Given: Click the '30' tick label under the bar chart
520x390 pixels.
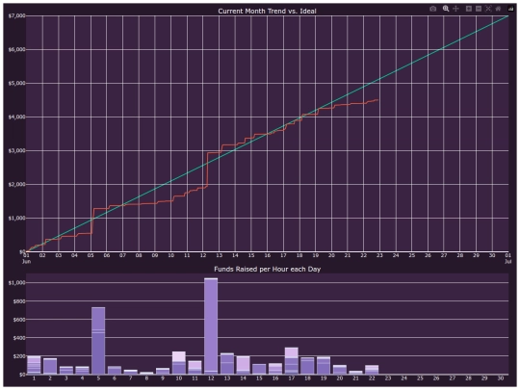Looking at the screenshot, I should (x=501, y=378).
